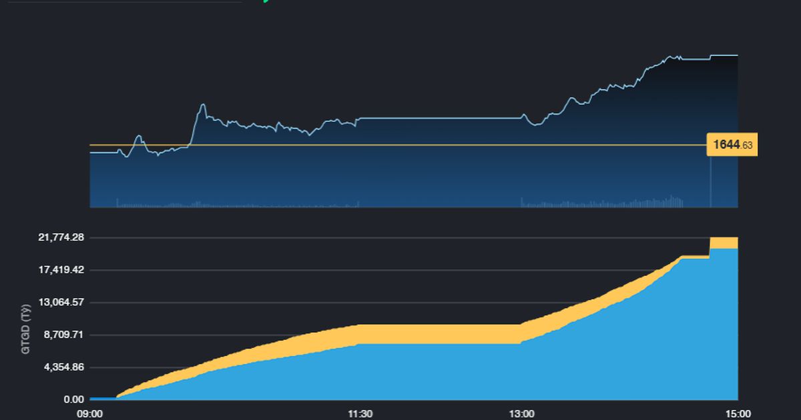Click the final yellow step before 15:00

tap(724, 243)
